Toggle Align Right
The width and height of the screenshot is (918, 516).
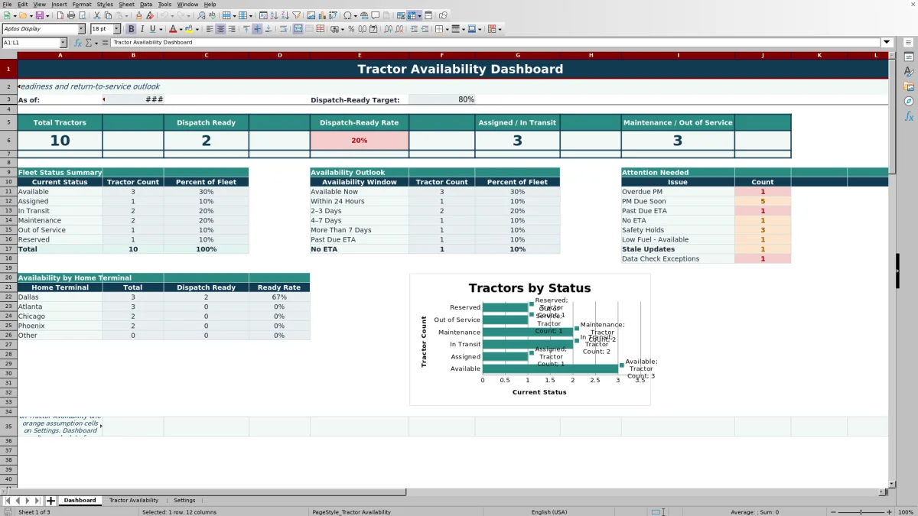click(232, 29)
